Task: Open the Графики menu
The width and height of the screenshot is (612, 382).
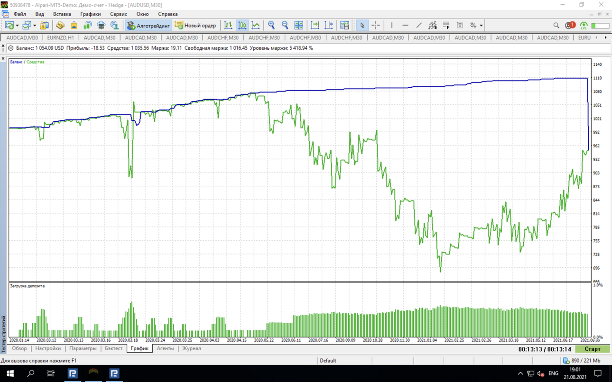Action: click(90, 14)
